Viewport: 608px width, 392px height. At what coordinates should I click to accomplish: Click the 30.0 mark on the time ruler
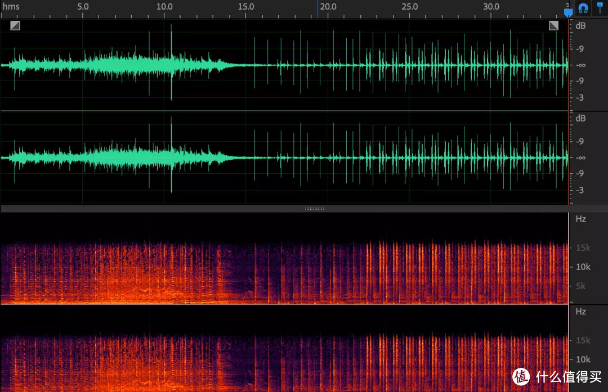tap(491, 7)
